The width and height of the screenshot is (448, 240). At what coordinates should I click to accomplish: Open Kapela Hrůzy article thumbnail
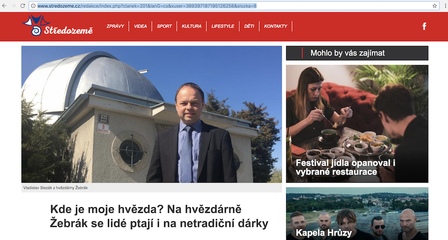tap(357, 213)
